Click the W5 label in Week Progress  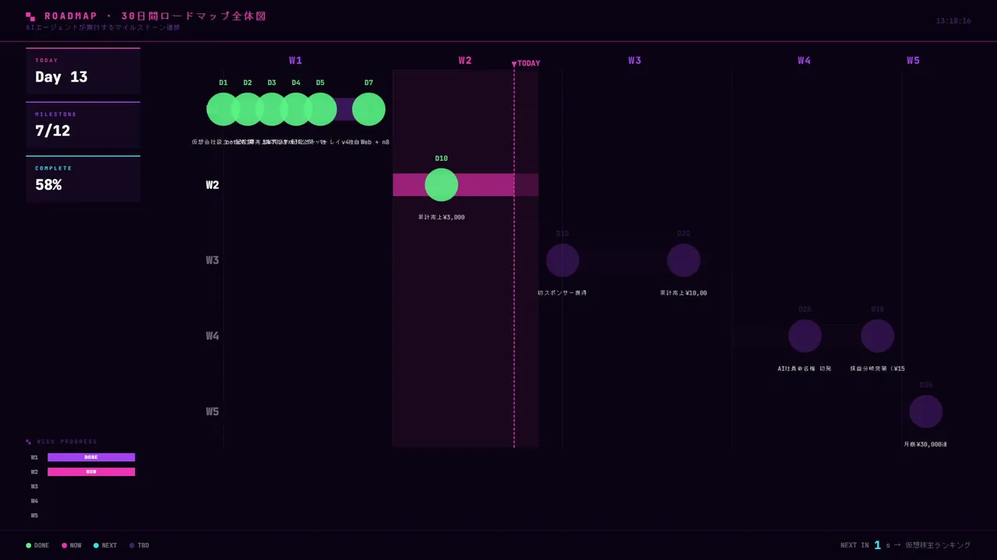click(34, 516)
